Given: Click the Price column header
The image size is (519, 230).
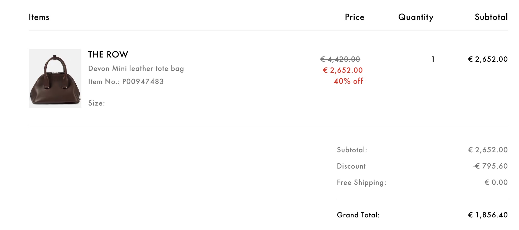Looking at the screenshot, I should pyautogui.click(x=355, y=17).
